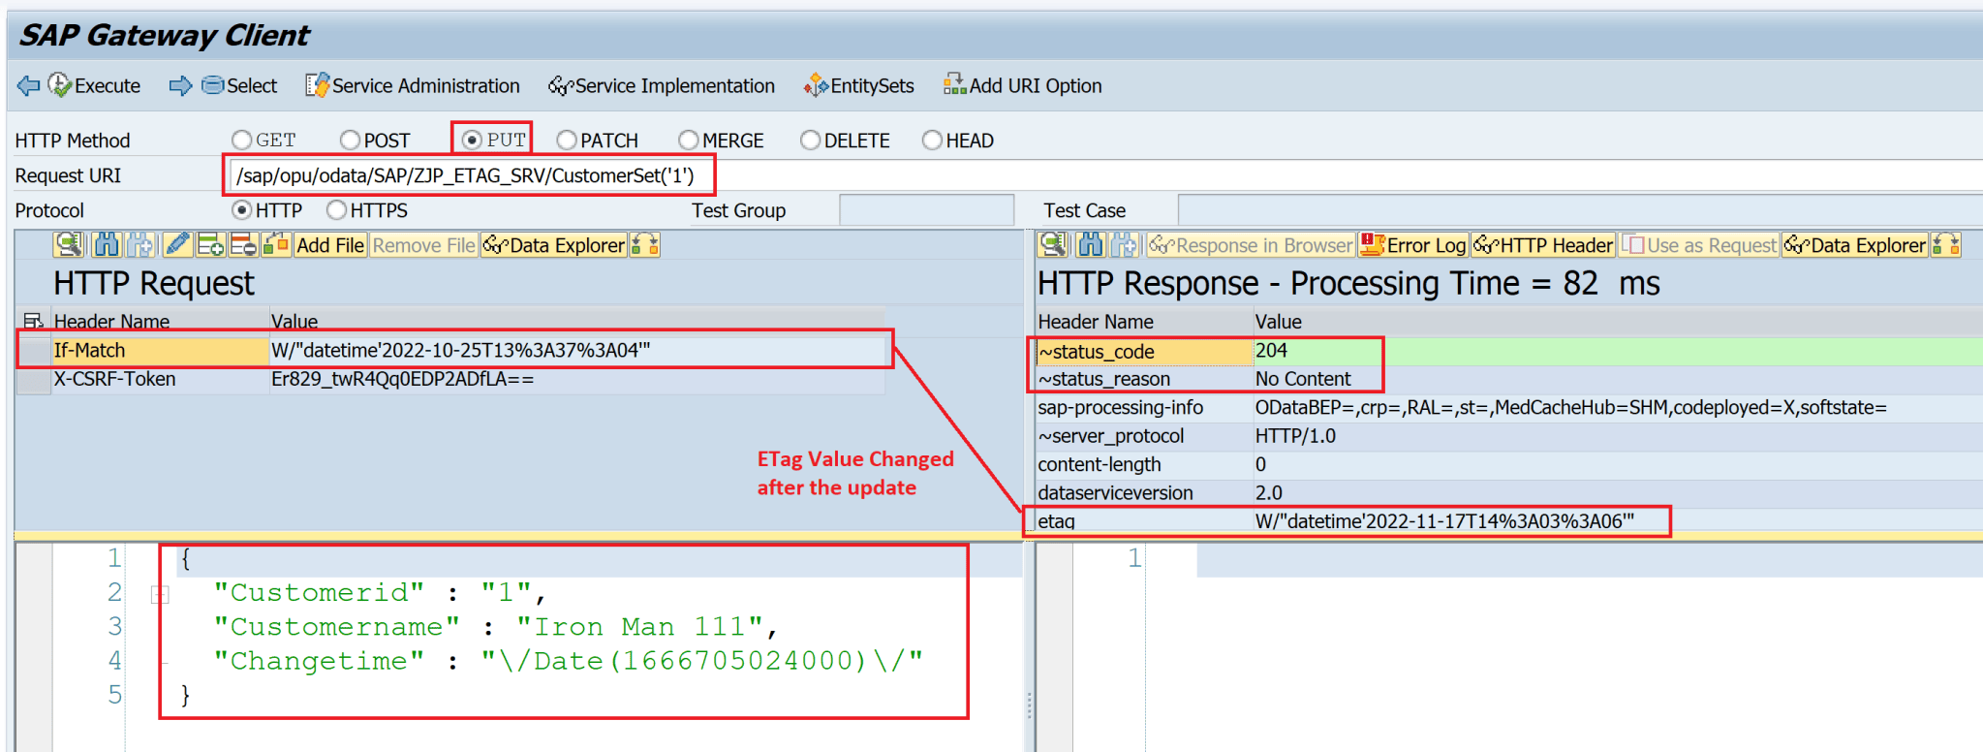This screenshot has height=752, width=1983.
Task: Click the green-orange icon right of request Data Explorer
Action: [645, 245]
